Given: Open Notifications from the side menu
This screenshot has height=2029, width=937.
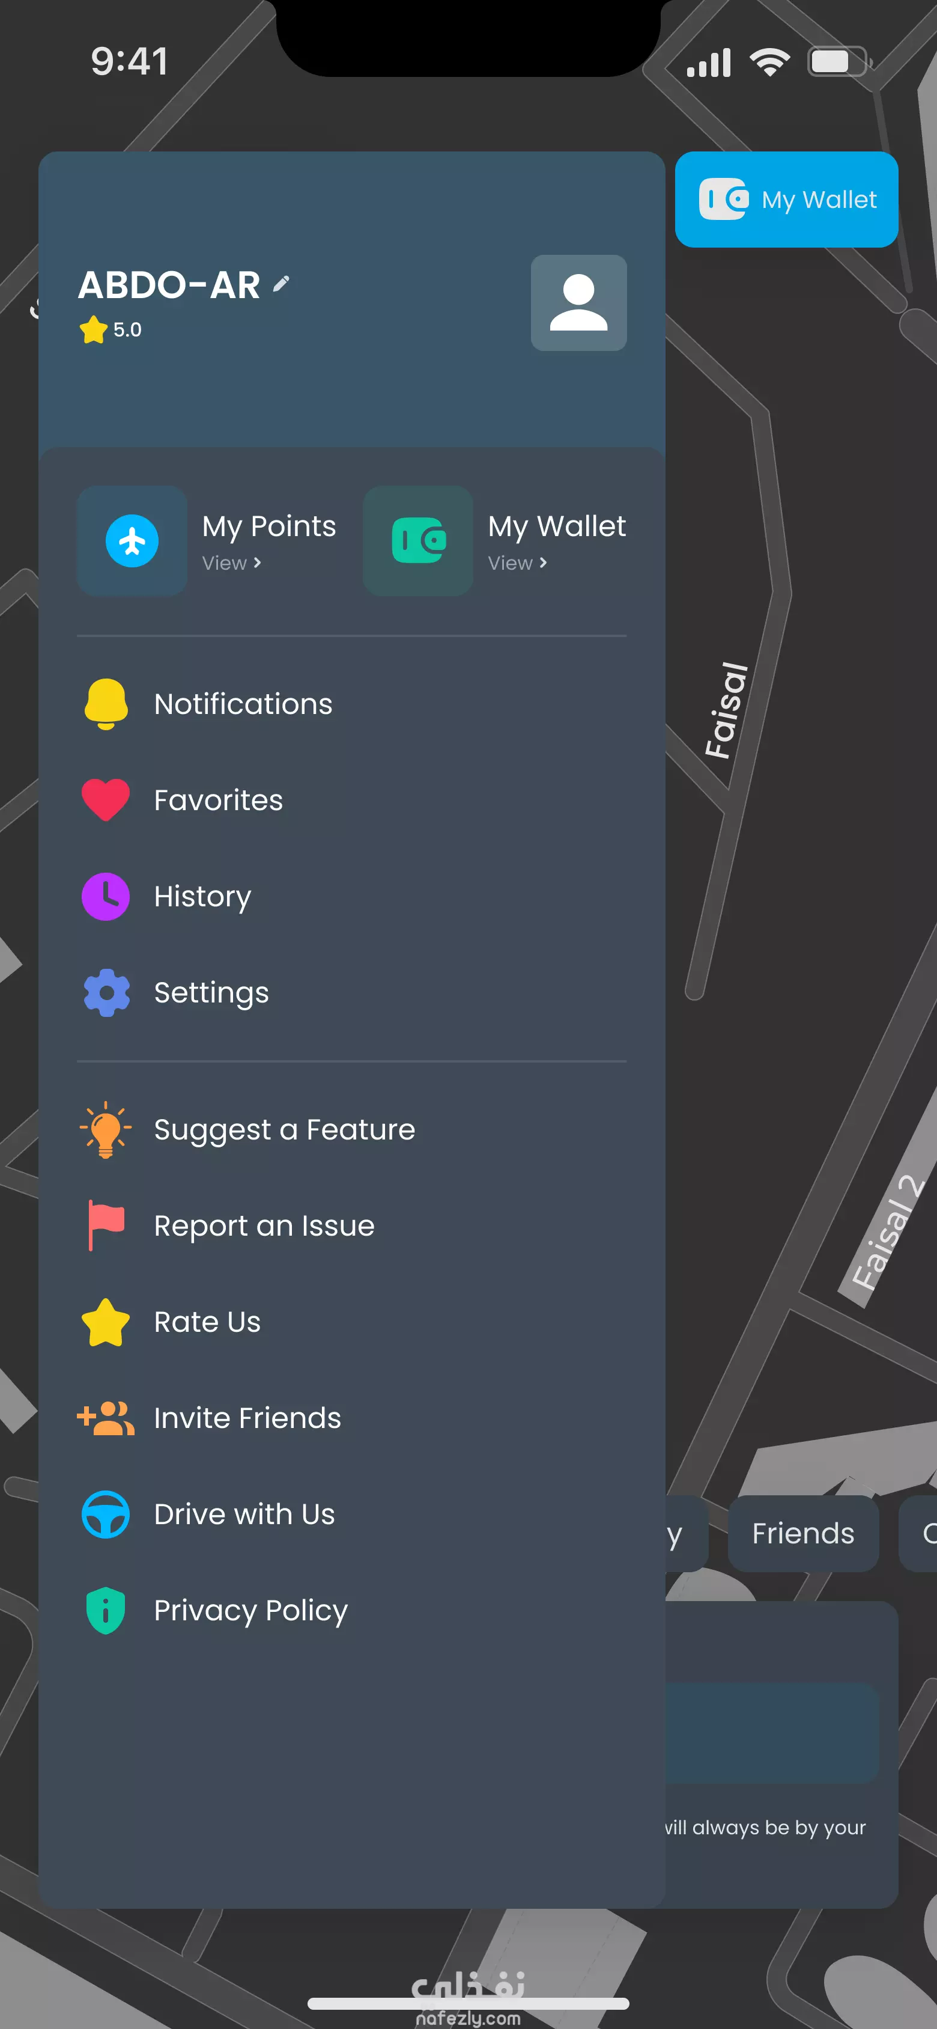Looking at the screenshot, I should click(x=351, y=704).
